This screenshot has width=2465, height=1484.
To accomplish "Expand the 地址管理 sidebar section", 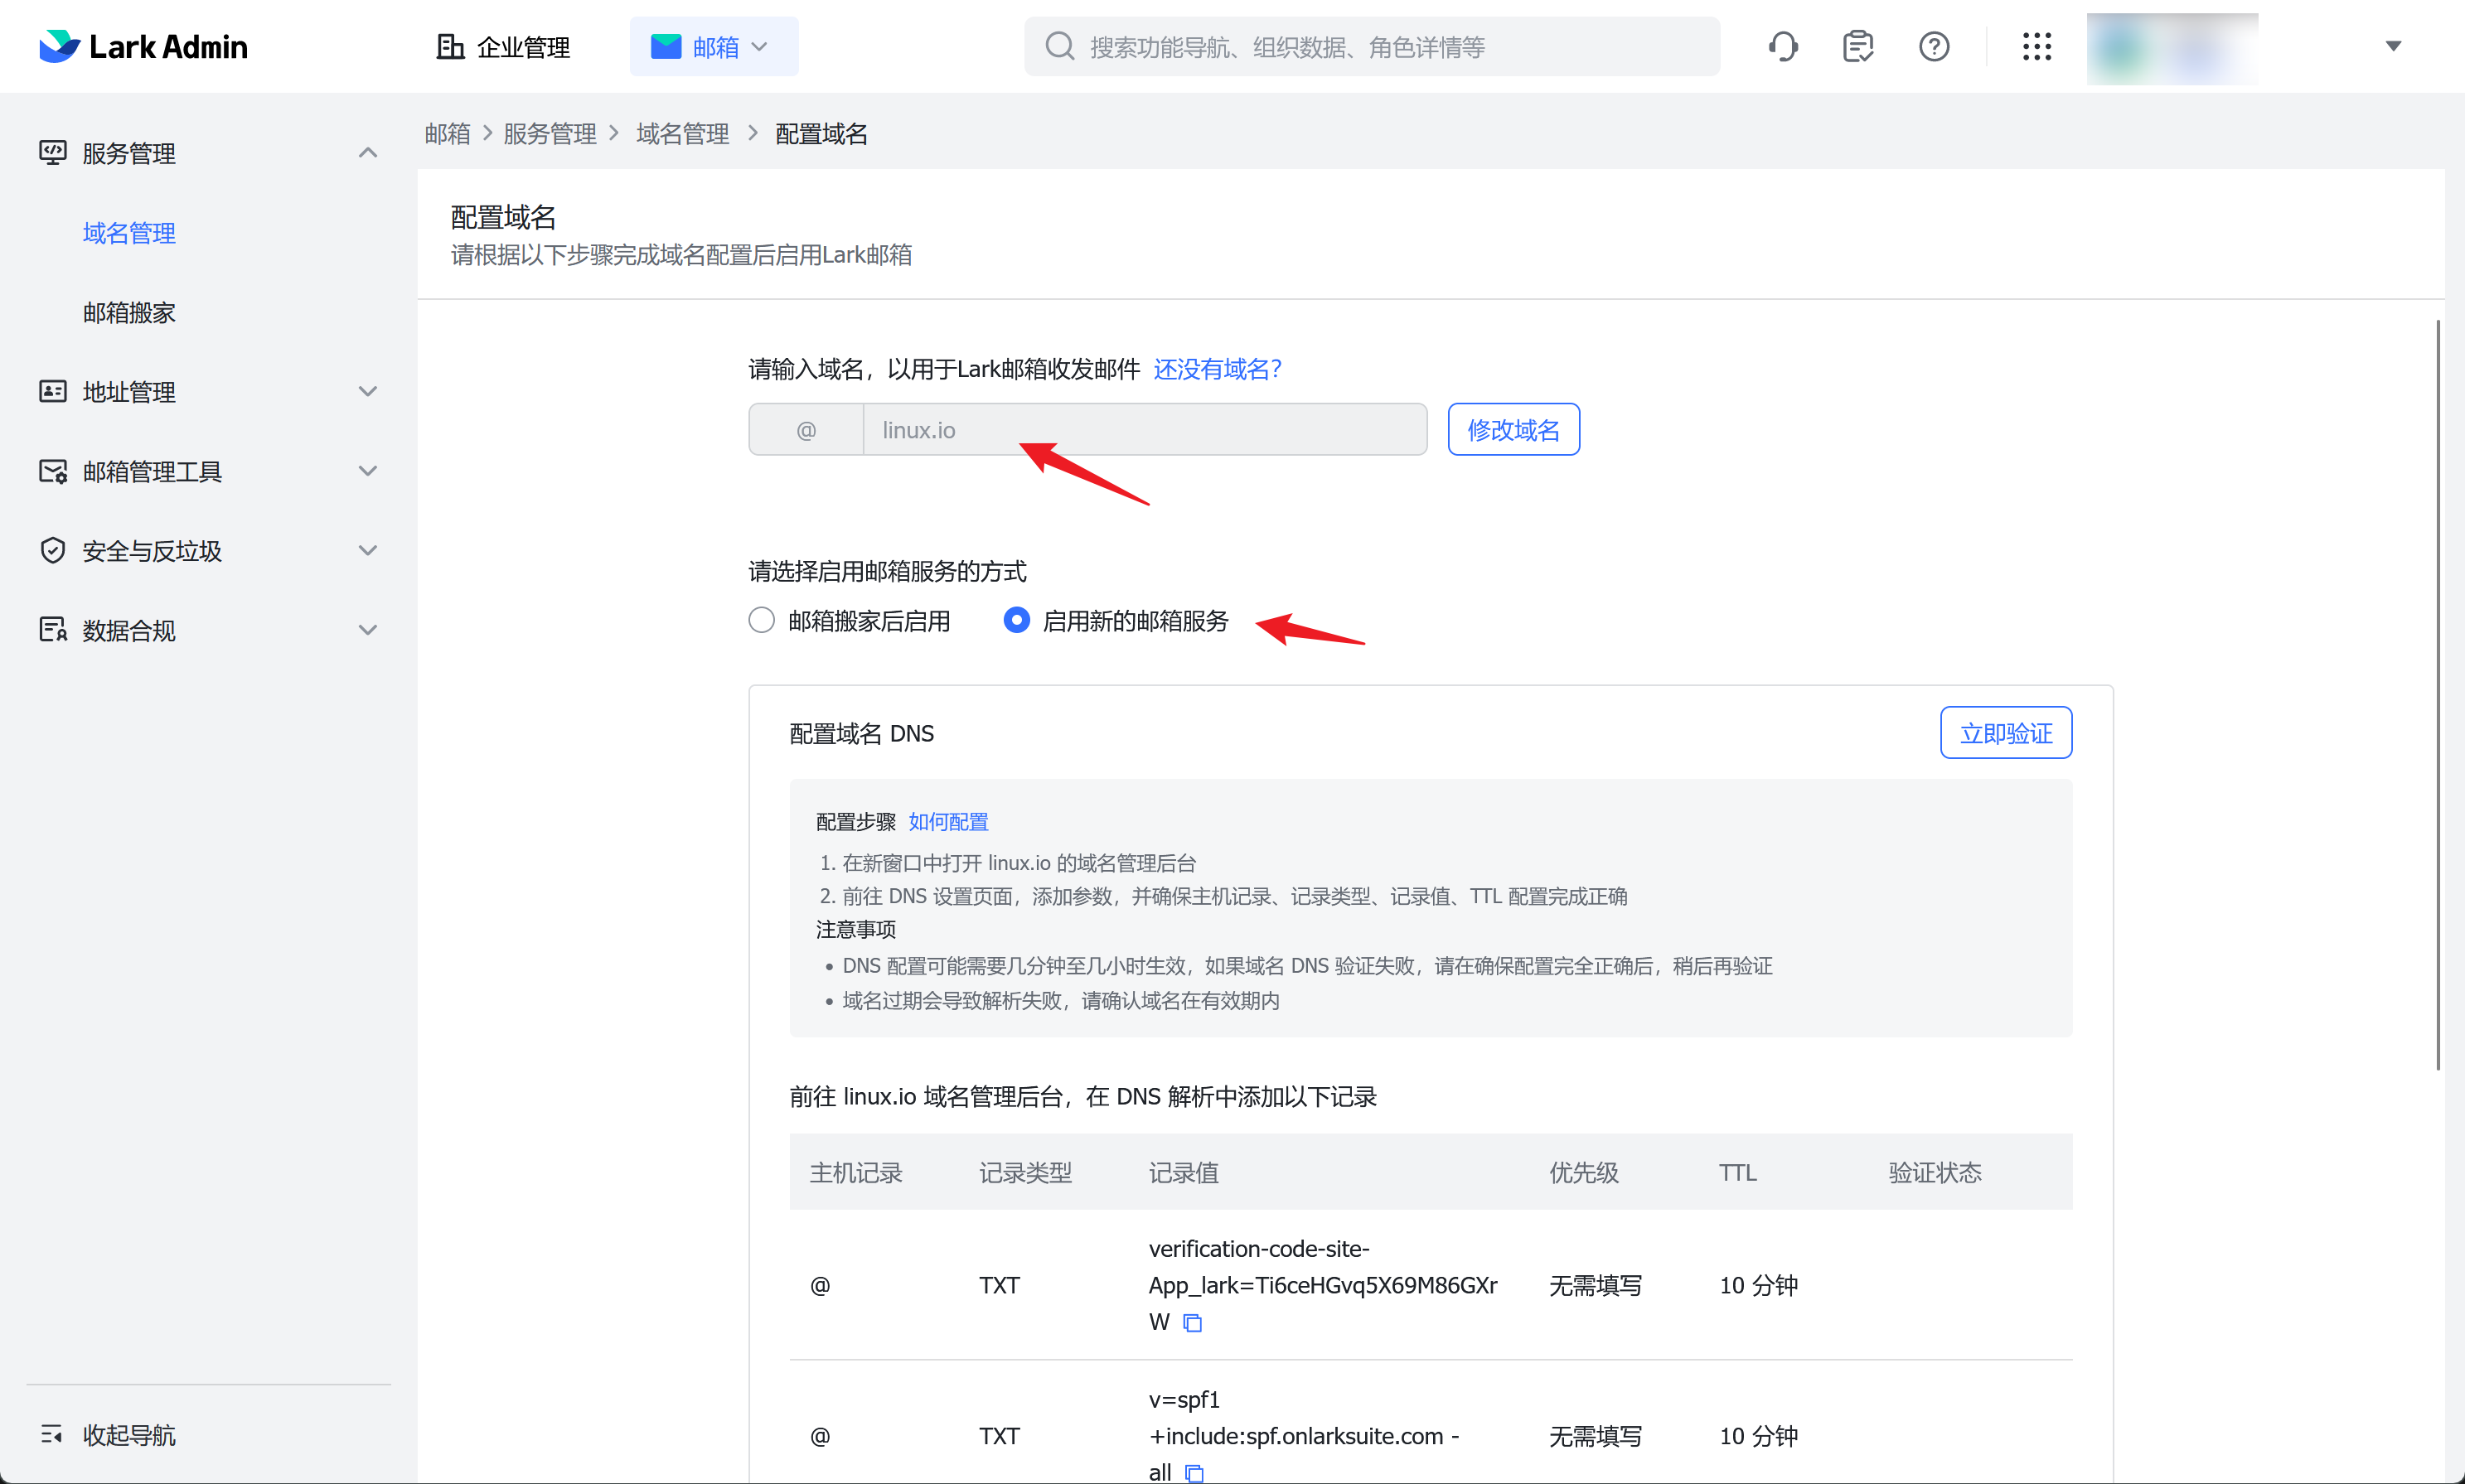I will pos(367,391).
